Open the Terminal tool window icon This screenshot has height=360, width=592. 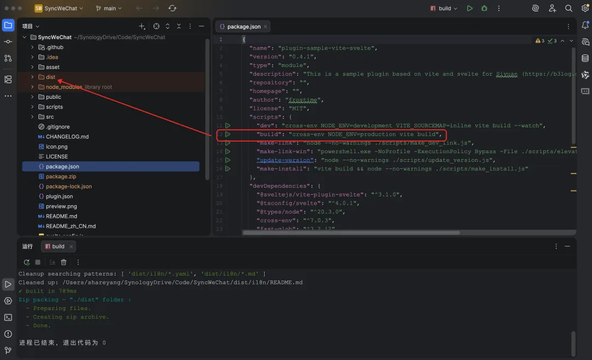point(8,318)
